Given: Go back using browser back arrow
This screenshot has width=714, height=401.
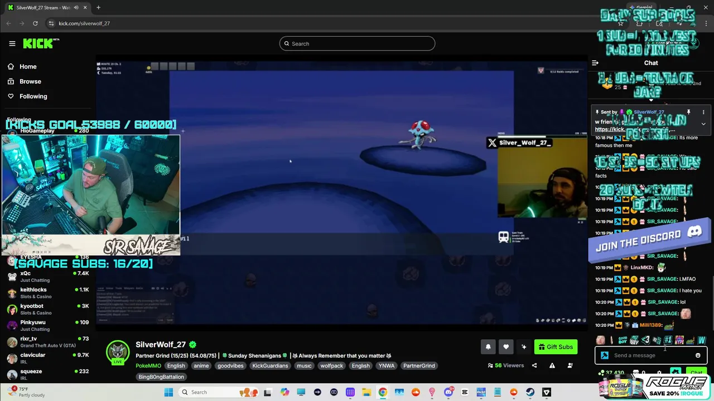Looking at the screenshot, I should point(8,23).
